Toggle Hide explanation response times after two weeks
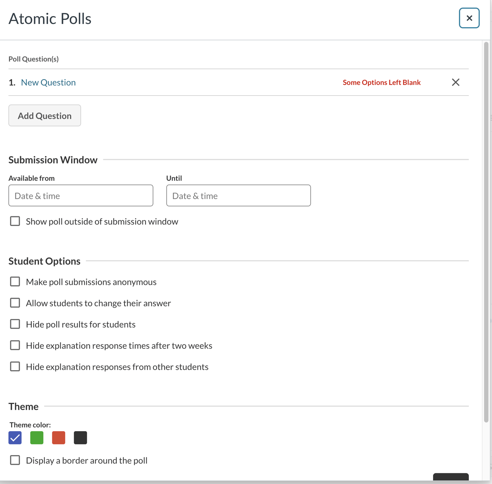The width and height of the screenshot is (492, 484). pos(15,346)
